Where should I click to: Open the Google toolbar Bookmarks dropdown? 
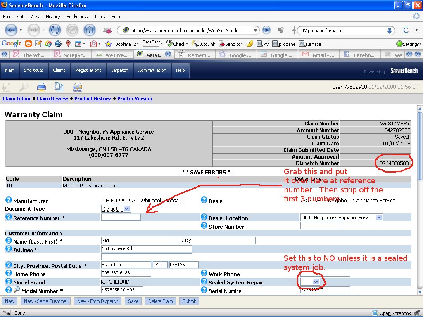tap(127, 44)
